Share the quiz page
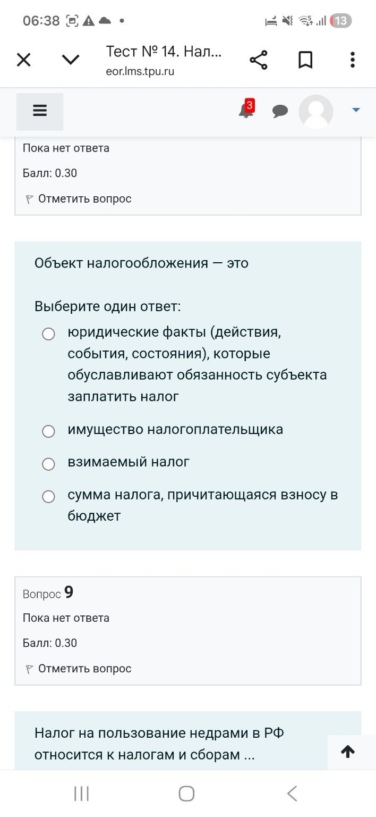Screen dimensions: 376x817 [x=259, y=60]
